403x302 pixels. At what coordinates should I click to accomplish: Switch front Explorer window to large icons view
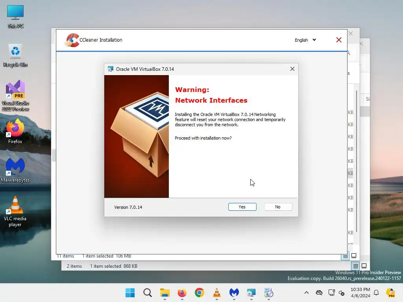(x=354, y=256)
